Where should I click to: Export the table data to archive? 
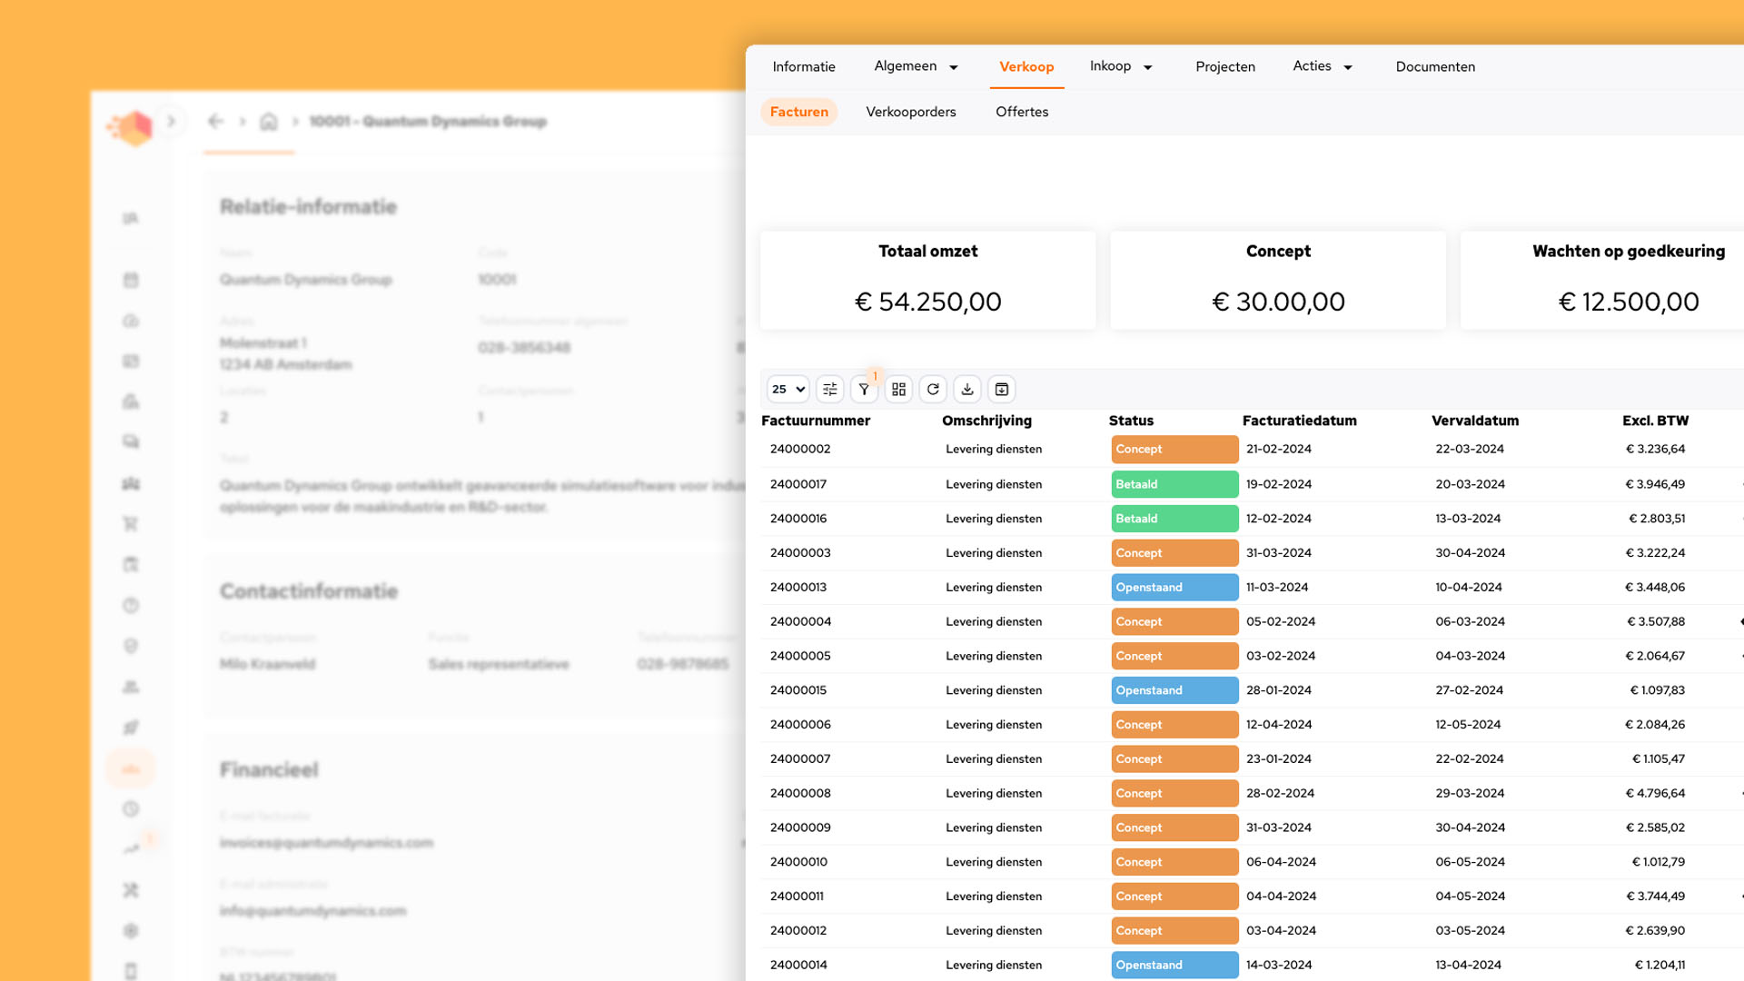click(1002, 389)
